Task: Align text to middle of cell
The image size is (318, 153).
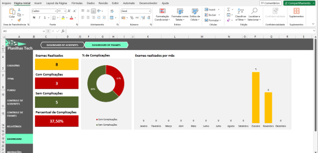Action: (x=88, y=11)
